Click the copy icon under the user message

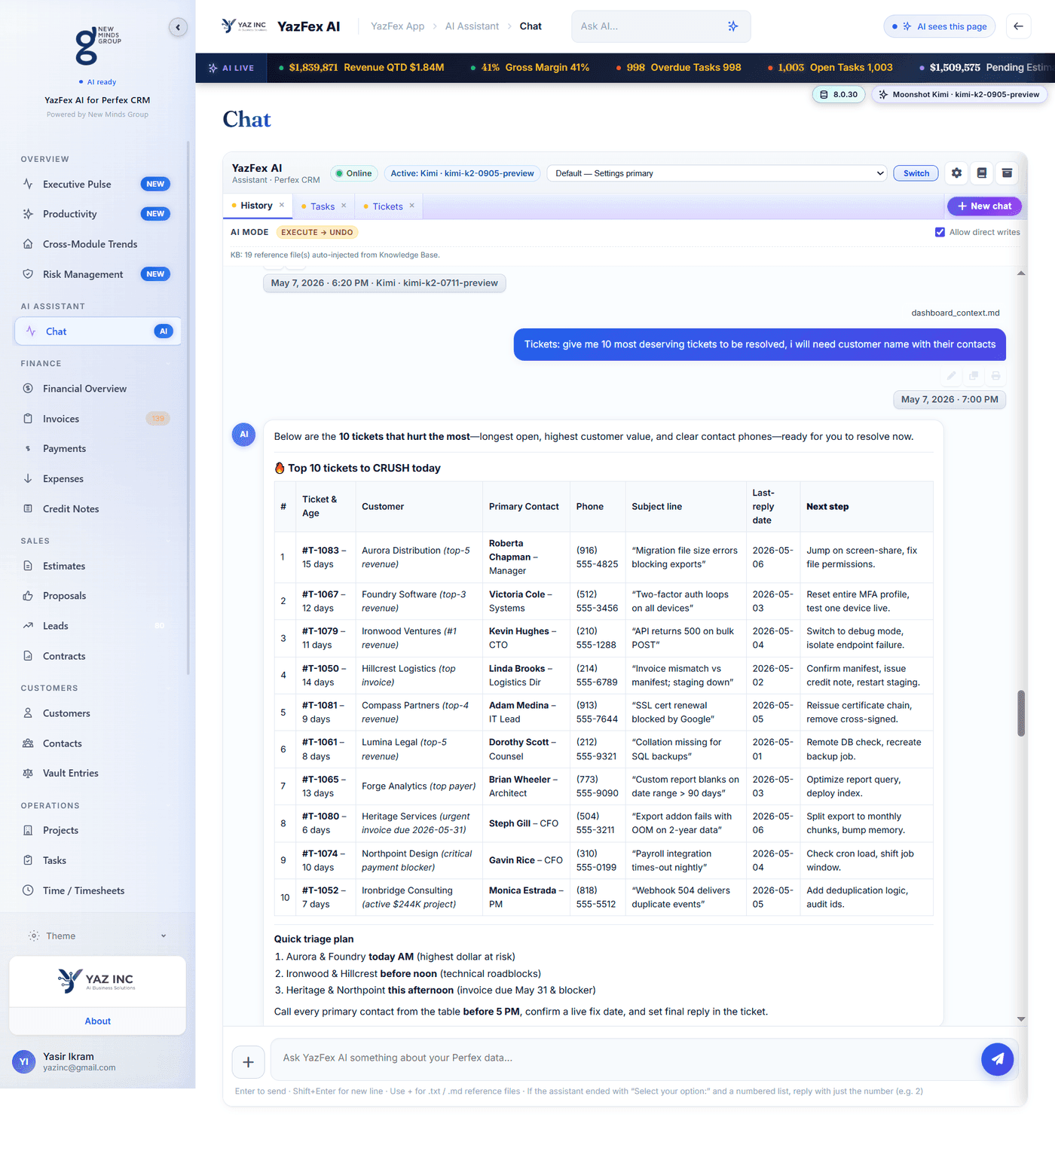coord(974,375)
